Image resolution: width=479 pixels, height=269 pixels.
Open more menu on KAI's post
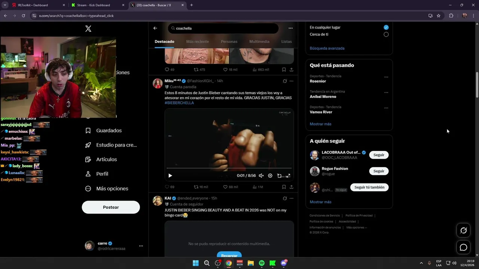pyautogui.click(x=292, y=198)
